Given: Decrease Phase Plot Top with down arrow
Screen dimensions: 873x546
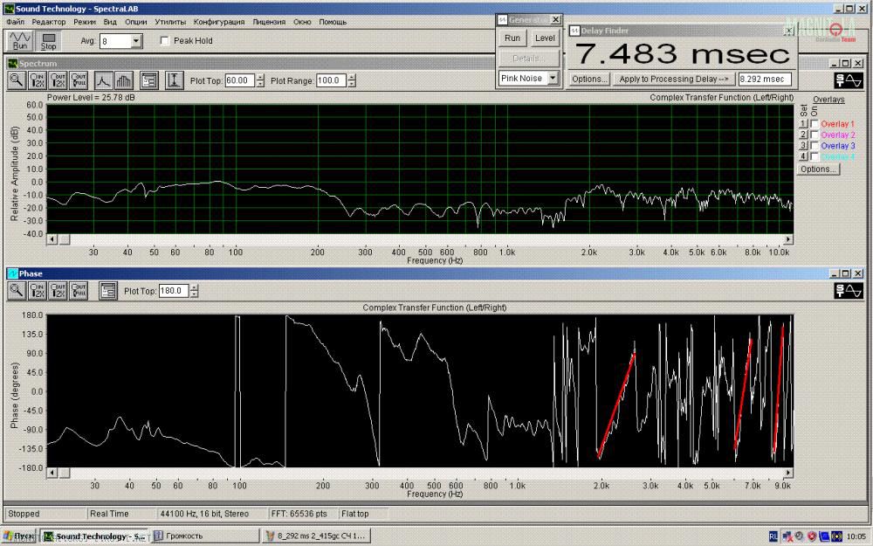Looking at the screenshot, I should (194, 294).
